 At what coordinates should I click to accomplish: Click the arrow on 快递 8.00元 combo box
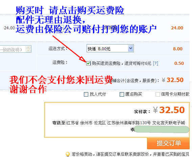(x=130, y=48)
